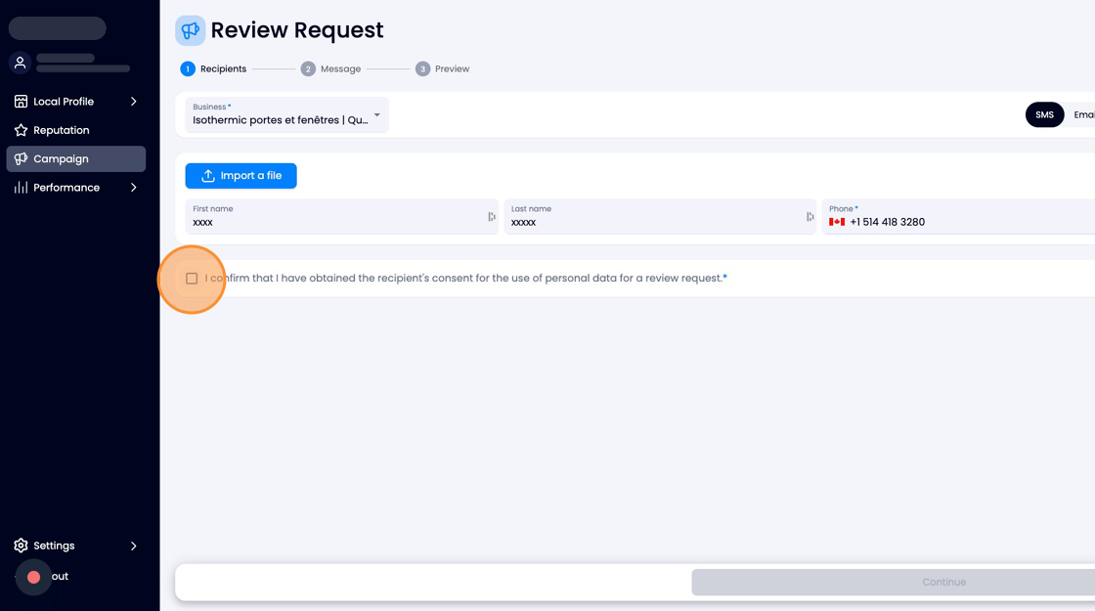
Task: Switch to the Email channel toggle
Action: pyautogui.click(x=1084, y=114)
